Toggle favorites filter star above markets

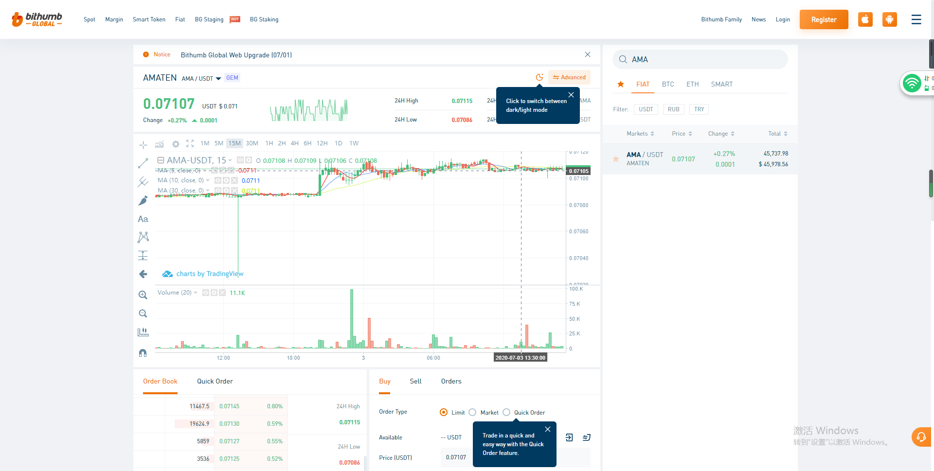(621, 84)
